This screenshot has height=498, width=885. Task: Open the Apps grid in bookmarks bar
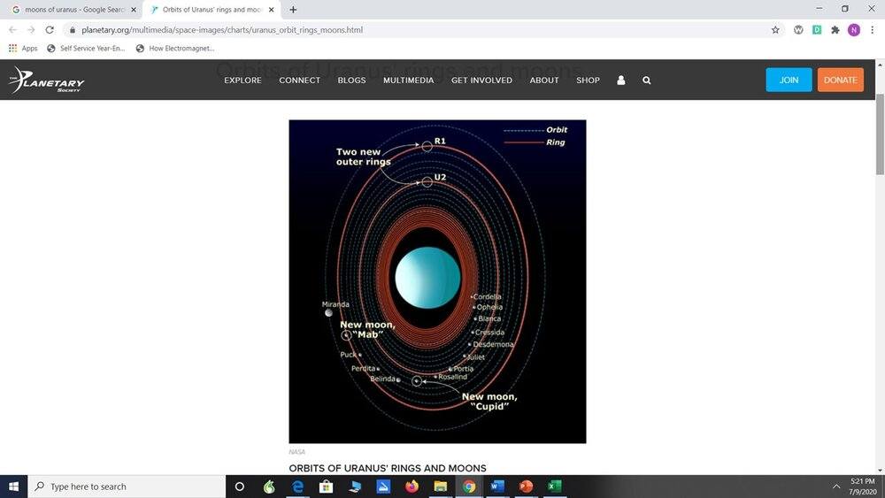coord(23,49)
